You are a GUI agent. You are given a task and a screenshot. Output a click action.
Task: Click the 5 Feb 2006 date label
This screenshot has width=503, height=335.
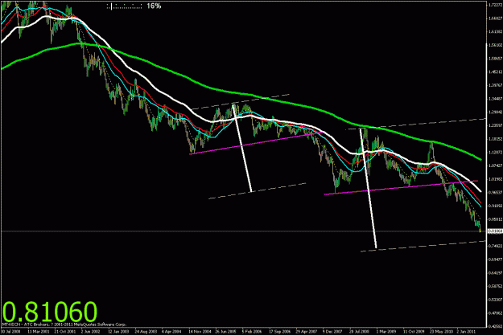(252, 332)
